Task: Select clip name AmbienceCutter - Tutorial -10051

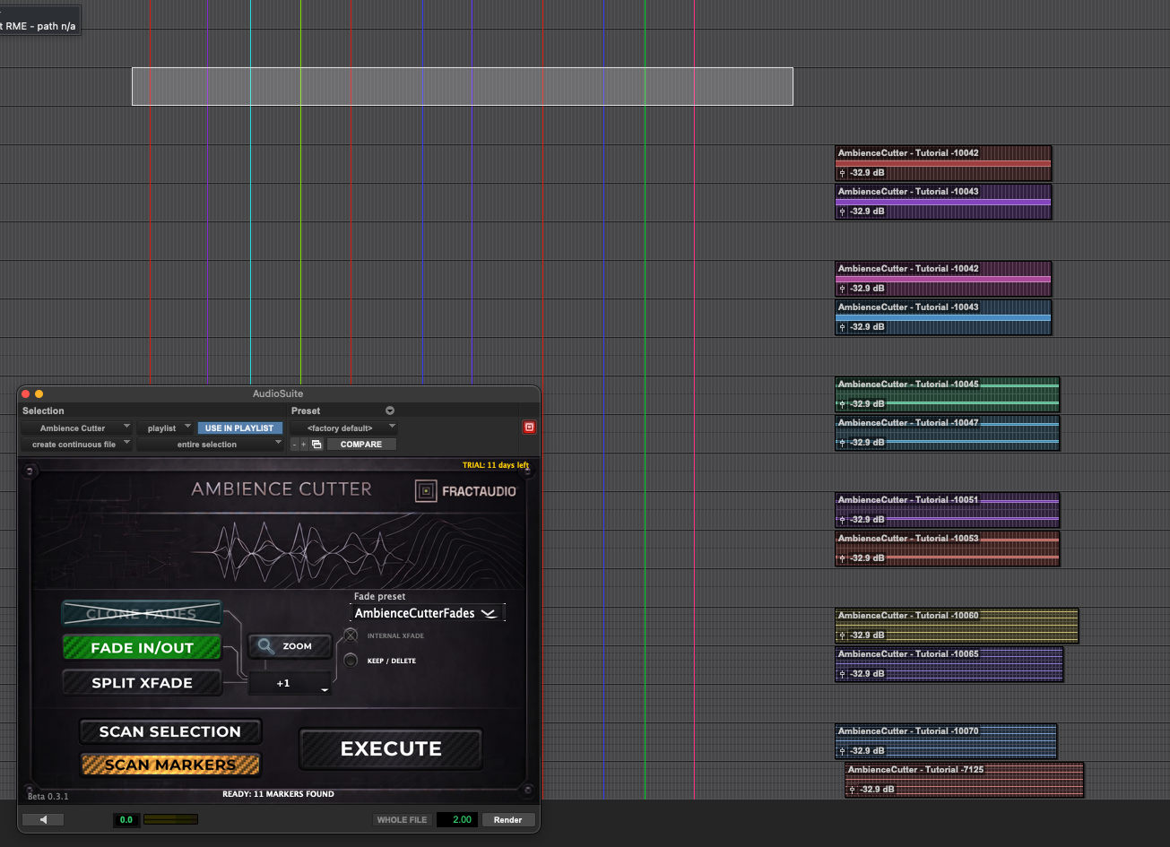Action: coord(908,500)
